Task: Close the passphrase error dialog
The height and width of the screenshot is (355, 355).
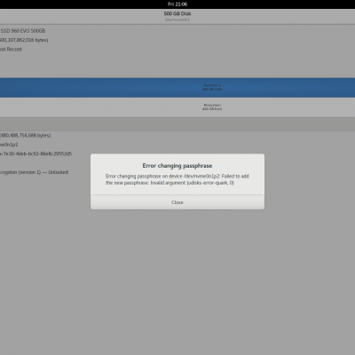Action: 177,202
